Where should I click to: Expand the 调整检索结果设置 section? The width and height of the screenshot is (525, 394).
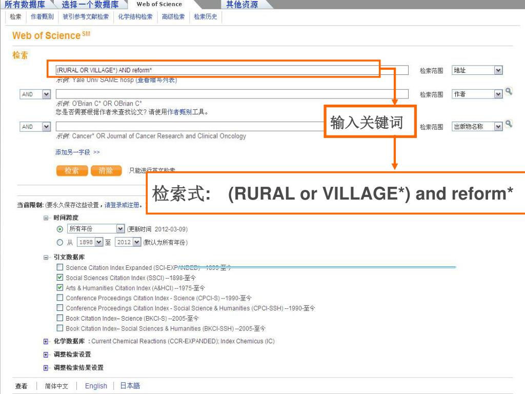[x=46, y=368]
